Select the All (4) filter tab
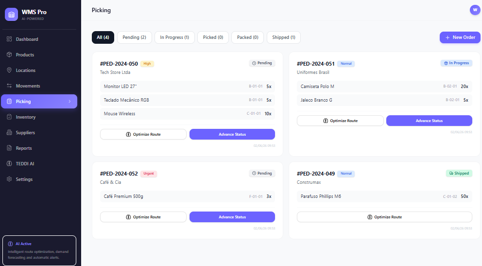The image size is (482, 266). point(103,37)
